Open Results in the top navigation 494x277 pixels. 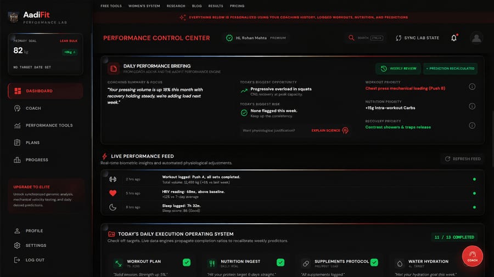tap(216, 6)
